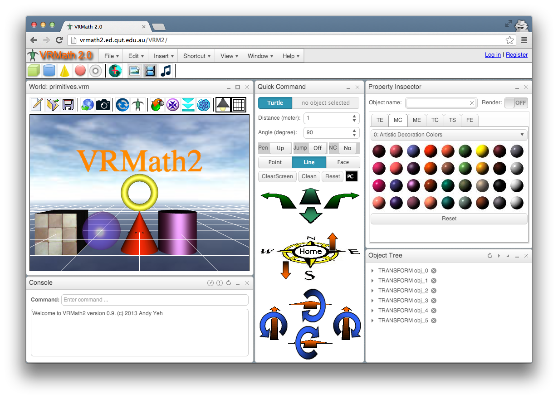Open the Artistic Decoration Colors dropdown
558x399 pixels.
pyautogui.click(x=448, y=135)
